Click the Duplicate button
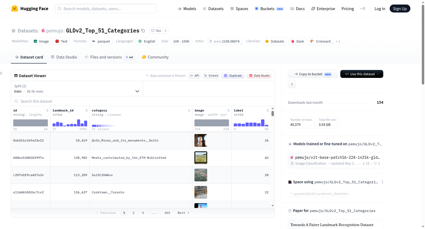 [233, 76]
